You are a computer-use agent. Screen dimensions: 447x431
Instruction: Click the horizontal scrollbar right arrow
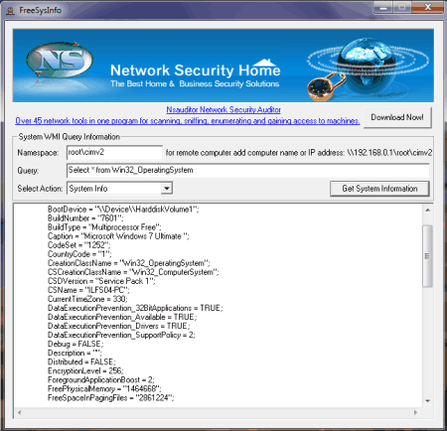click(x=415, y=412)
